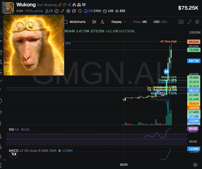202x169 pixels.
Task: Select SOL as the chart currency
Action: pos(165,22)
